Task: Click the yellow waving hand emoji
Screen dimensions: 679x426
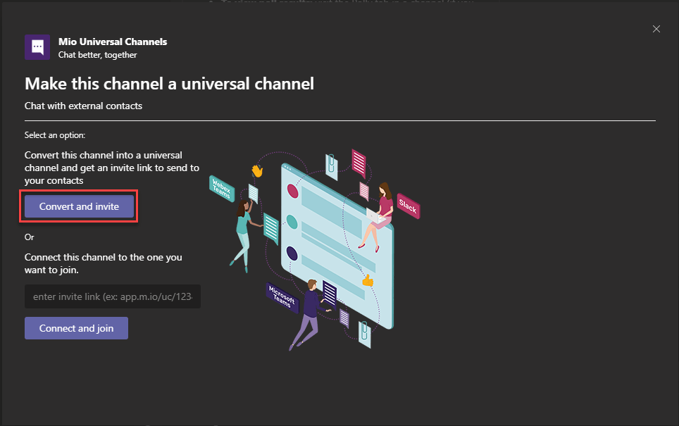Action: pyautogui.click(x=257, y=171)
